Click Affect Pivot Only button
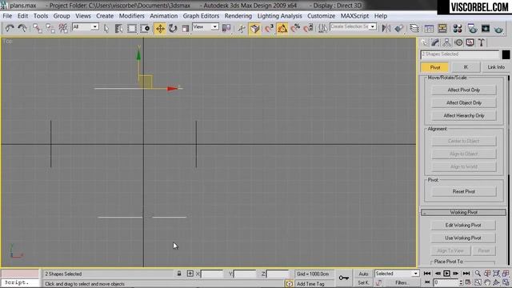 [x=464, y=90]
